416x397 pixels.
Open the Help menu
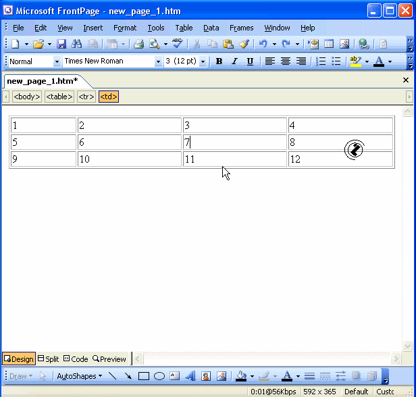point(308,28)
